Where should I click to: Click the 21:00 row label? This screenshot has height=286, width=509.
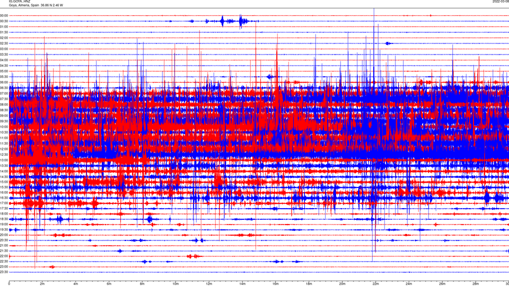pyautogui.click(x=4, y=245)
